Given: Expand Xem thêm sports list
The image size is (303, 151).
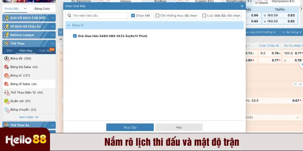Looking at the screenshot, I should [x=29, y=117].
